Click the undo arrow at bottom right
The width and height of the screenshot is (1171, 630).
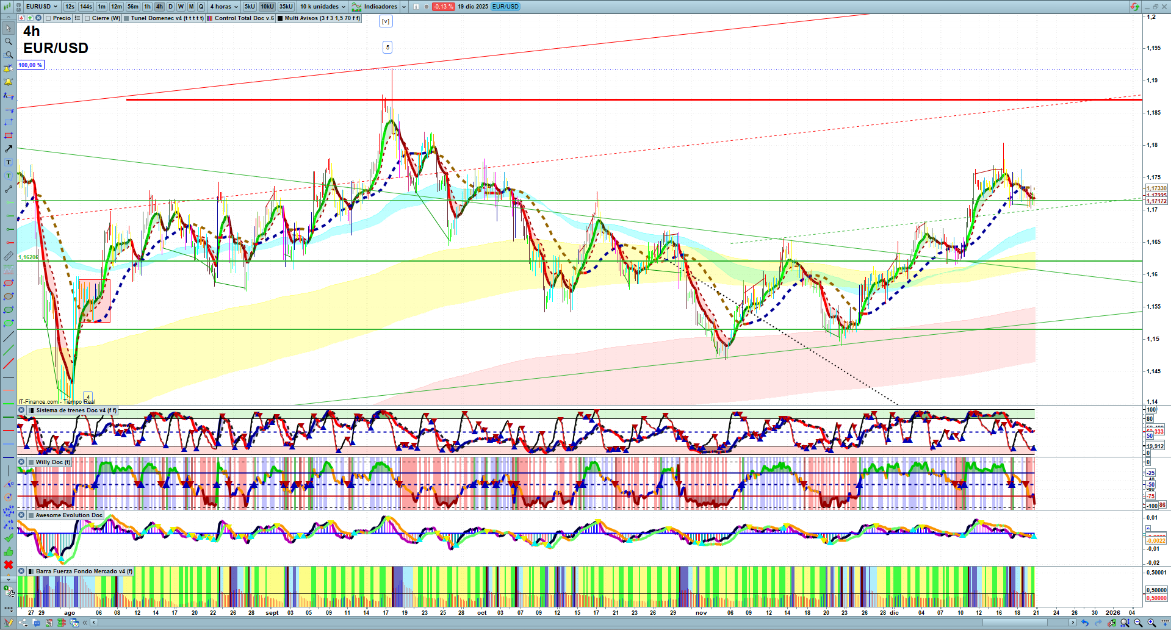tap(1084, 623)
